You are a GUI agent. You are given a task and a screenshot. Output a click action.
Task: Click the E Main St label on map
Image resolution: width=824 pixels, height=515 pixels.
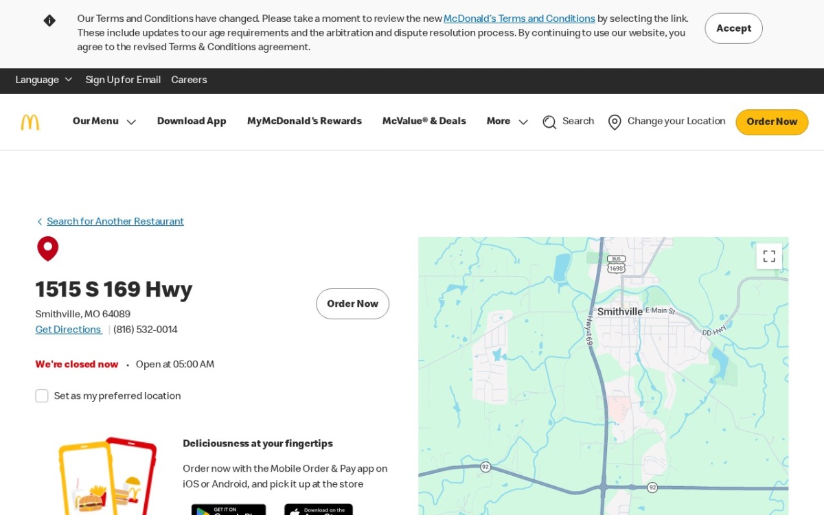point(661,311)
